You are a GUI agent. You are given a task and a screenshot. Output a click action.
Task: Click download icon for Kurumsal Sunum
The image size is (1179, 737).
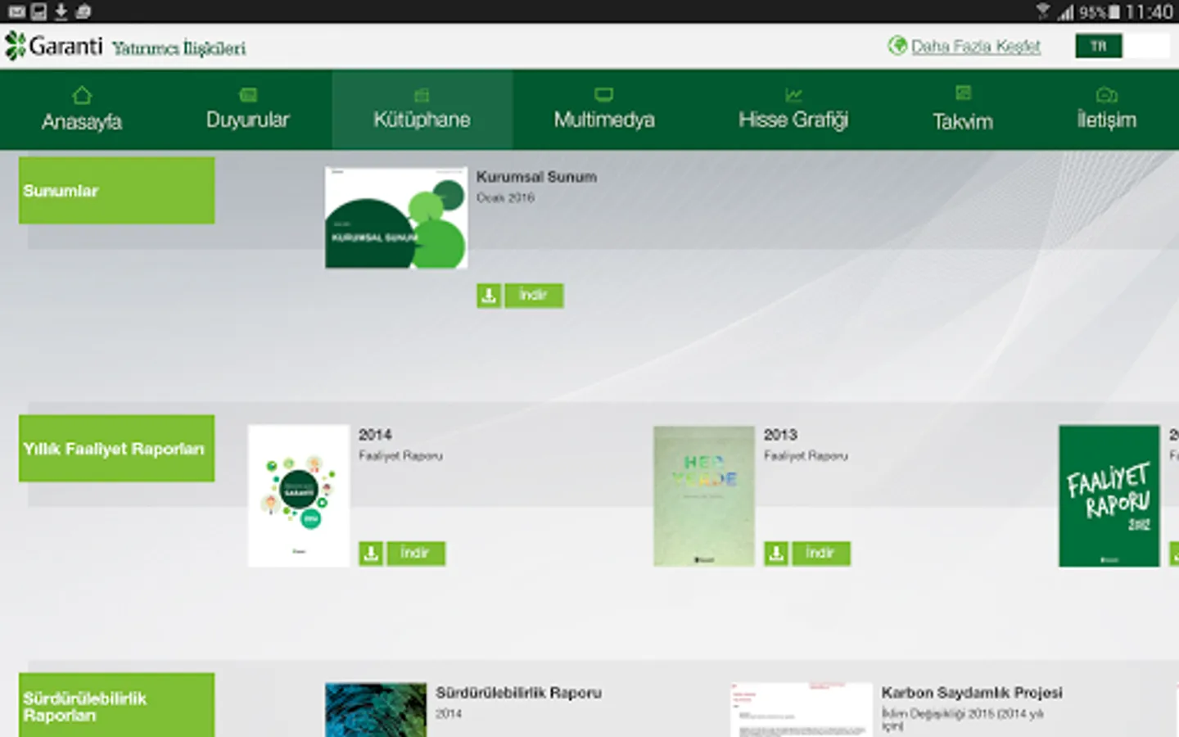point(489,296)
